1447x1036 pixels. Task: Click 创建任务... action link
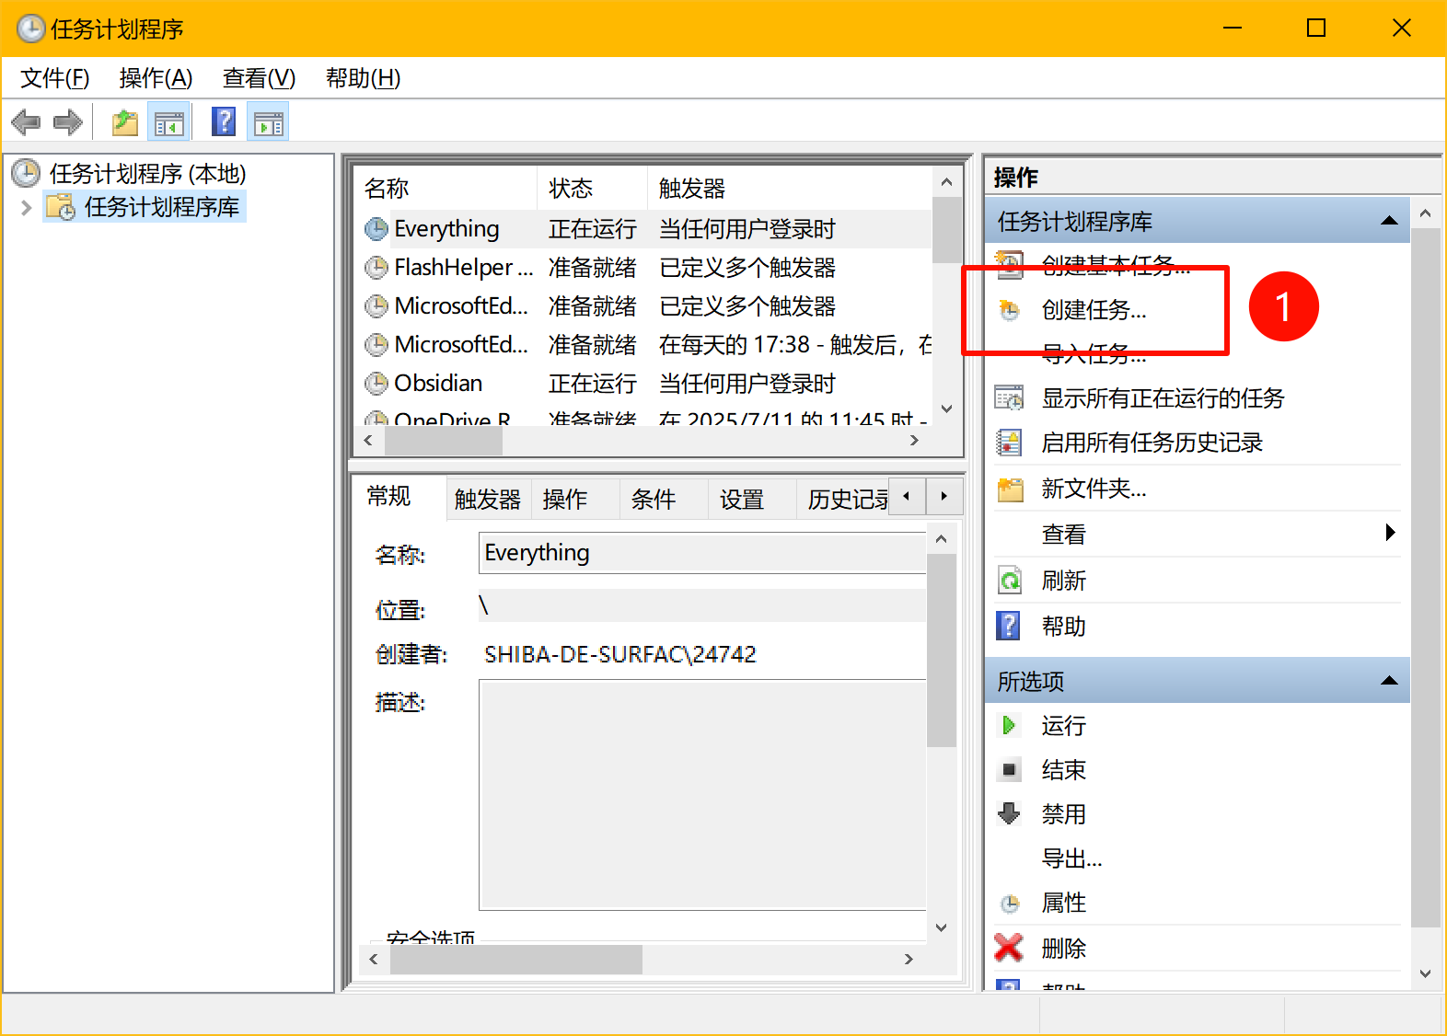1094,310
